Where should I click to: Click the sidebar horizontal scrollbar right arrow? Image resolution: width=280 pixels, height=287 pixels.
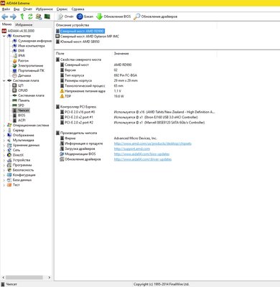pyautogui.click(x=50, y=278)
